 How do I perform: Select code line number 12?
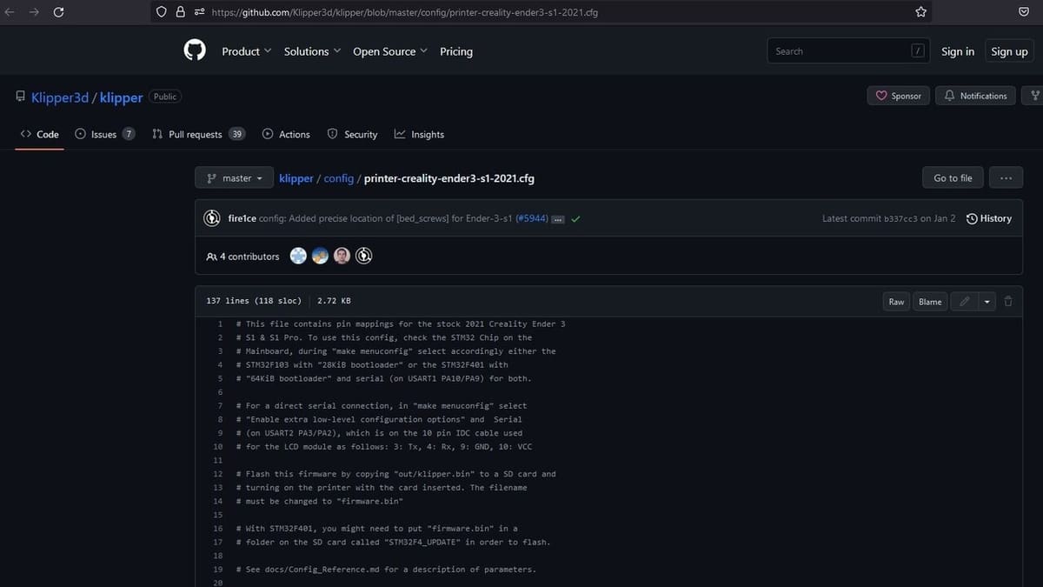point(217,474)
